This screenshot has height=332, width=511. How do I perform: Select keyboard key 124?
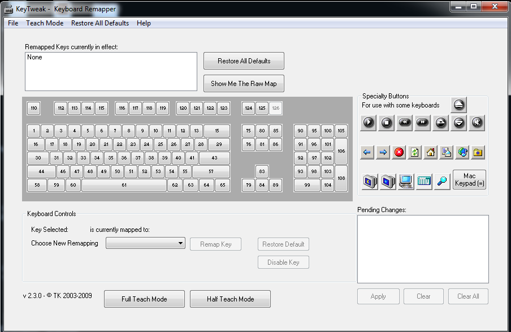(249, 108)
